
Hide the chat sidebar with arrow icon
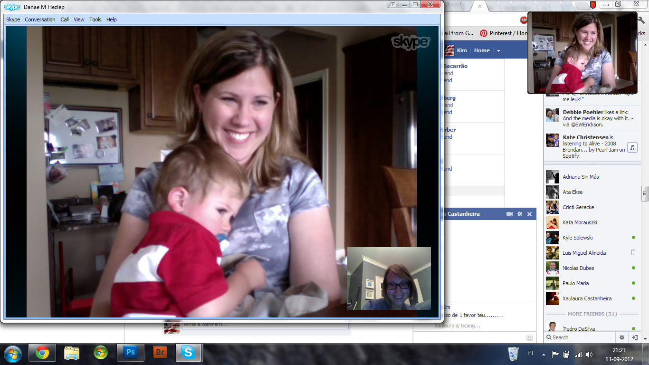tap(634, 337)
